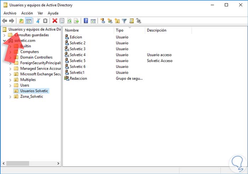Open the Ver menu
Viewport: 248px width, 174px height.
click(40, 13)
